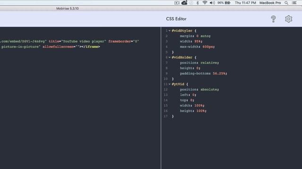Click the Thu 11:47 PM clock
The width and height of the screenshot is (302, 169).
pyautogui.click(x=245, y=3)
